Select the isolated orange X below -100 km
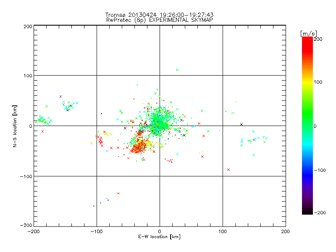336x252 pixels. click(x=118, y=193)
